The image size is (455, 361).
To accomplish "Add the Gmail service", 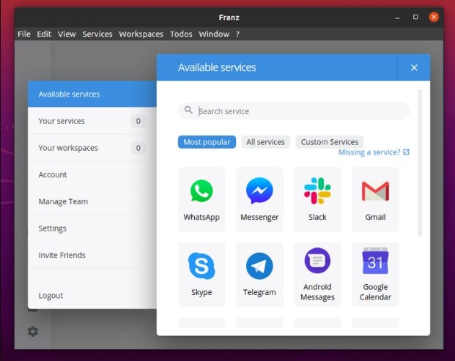I will coord(375,199).
